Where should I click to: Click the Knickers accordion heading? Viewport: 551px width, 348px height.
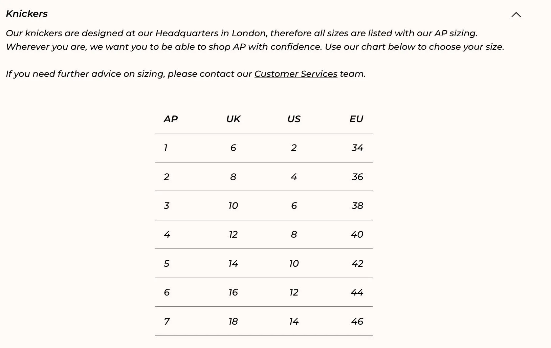click(x=27, y=14)
